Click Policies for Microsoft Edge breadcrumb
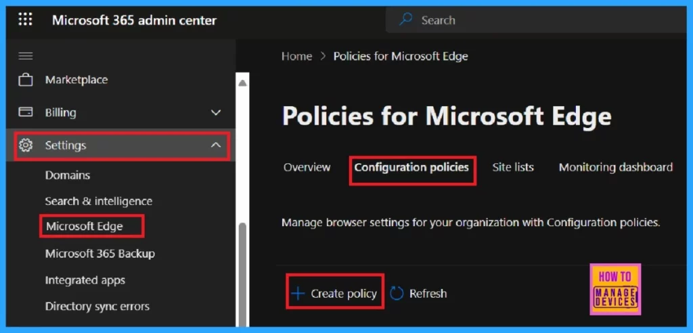 pos(401,56)
